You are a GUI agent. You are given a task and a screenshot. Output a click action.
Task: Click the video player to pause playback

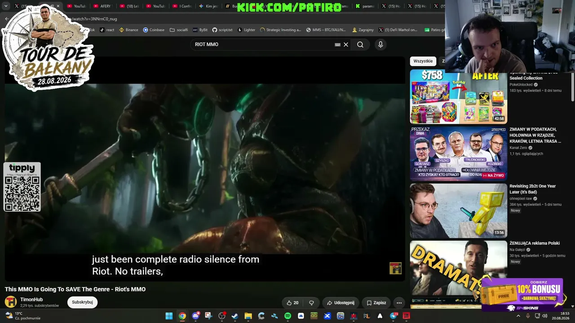tap(205, 169)
